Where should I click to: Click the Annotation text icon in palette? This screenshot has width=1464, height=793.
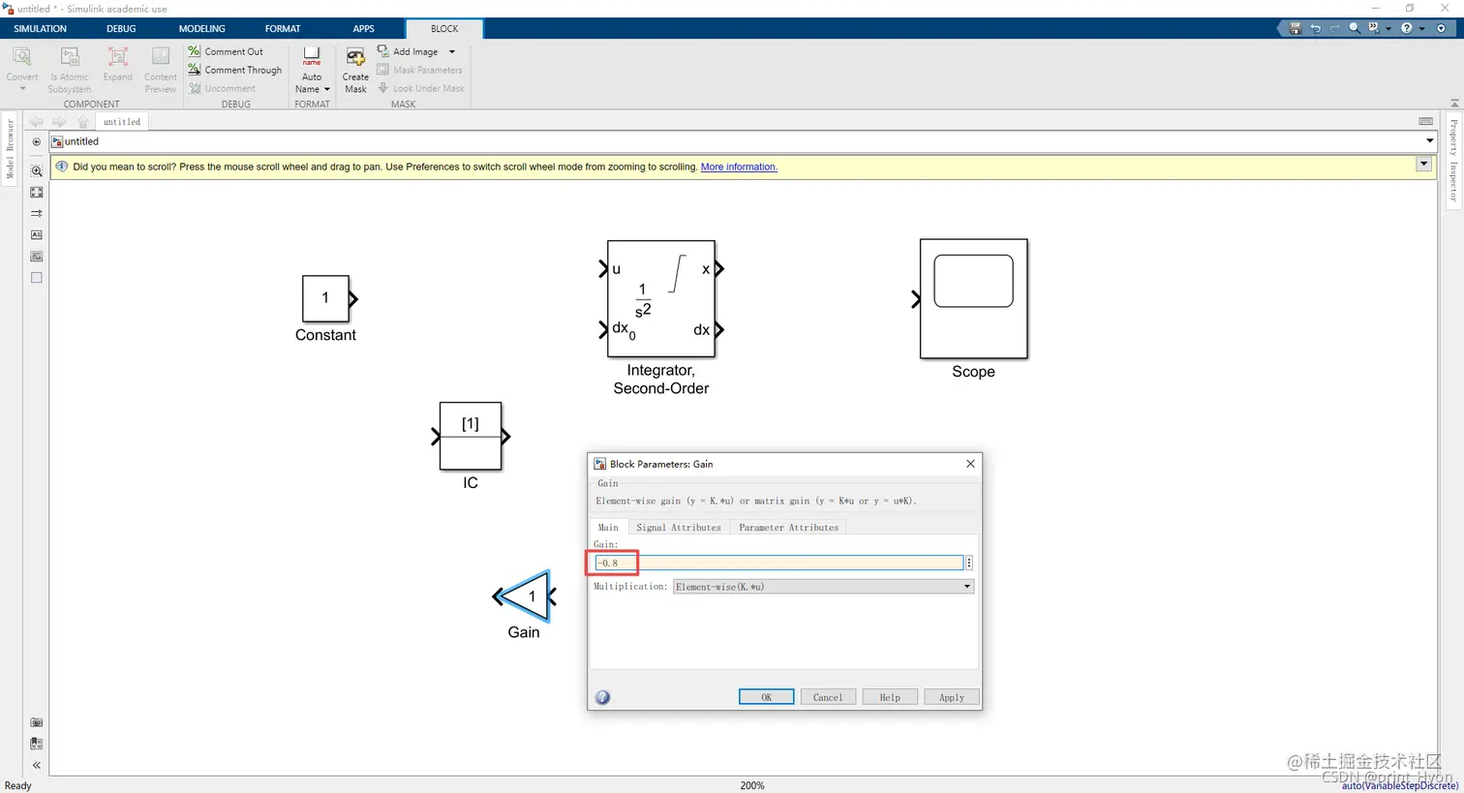[37, 235]
